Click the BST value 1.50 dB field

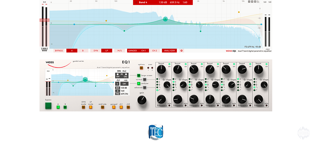pos(124,88)
